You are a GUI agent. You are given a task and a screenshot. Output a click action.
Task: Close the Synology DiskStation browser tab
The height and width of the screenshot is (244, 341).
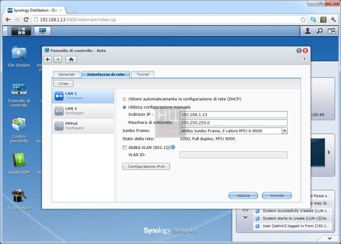click(61, 10)
